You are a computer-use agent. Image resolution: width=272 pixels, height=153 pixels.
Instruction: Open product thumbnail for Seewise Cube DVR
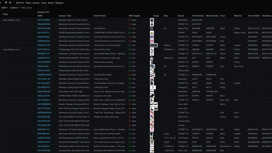point(152,20)
